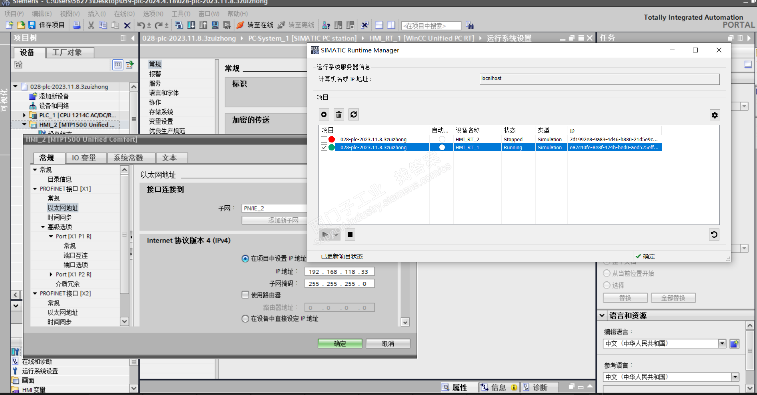
Task: Click the overview icon with green arrow in project tree
Action: coord(129,64)
